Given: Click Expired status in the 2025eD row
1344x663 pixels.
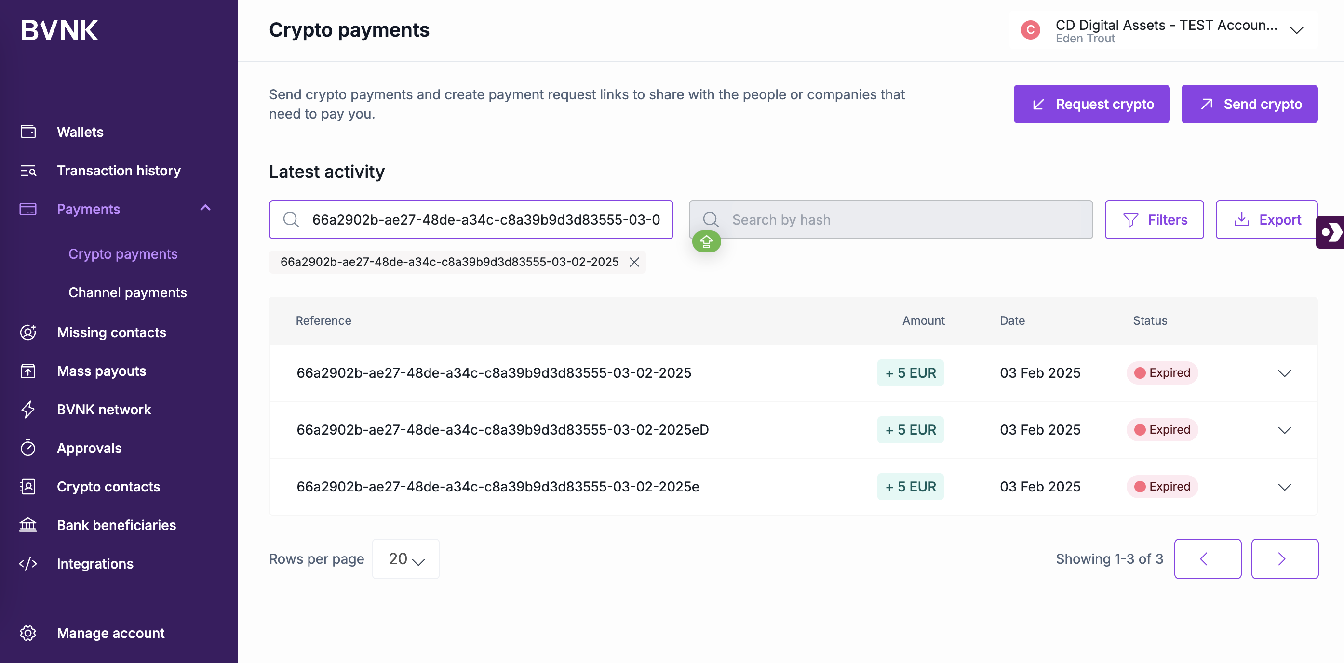Looking at the screenshot, I should [x=1162, y=430].
